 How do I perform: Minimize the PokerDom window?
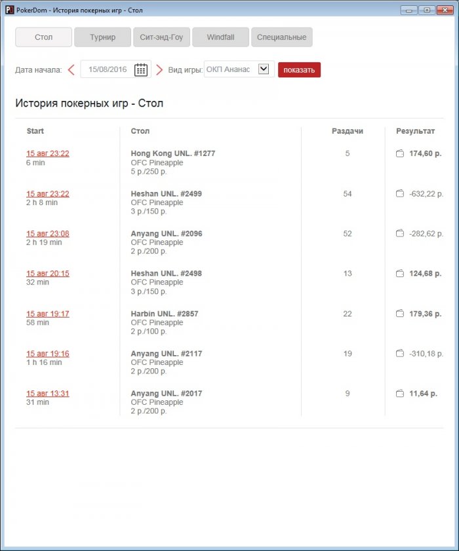(x=409, y=10)
